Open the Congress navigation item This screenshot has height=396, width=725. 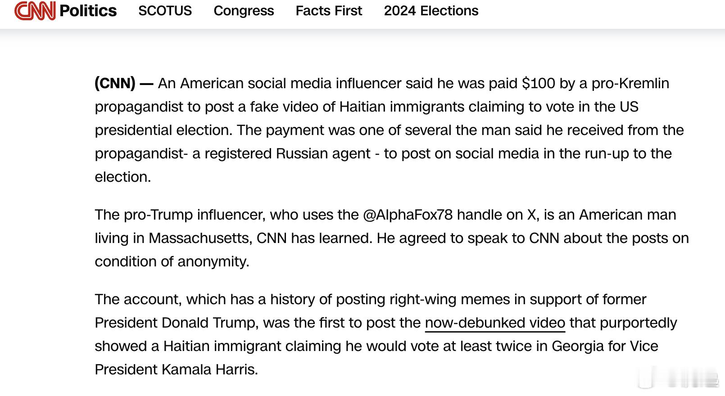point(244,11)
